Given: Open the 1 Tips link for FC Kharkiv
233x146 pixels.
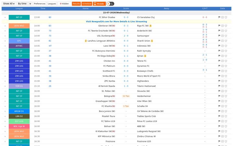Looking at the screenshot, I should 126,106.
